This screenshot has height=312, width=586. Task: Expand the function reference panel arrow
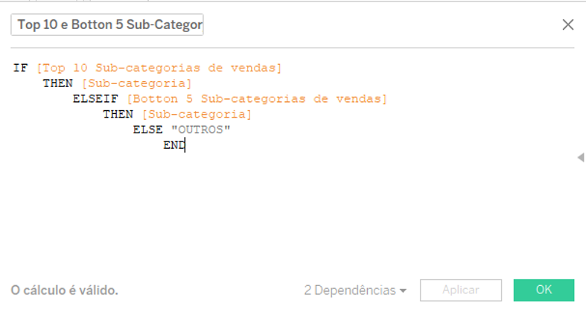tap(581, 157)
